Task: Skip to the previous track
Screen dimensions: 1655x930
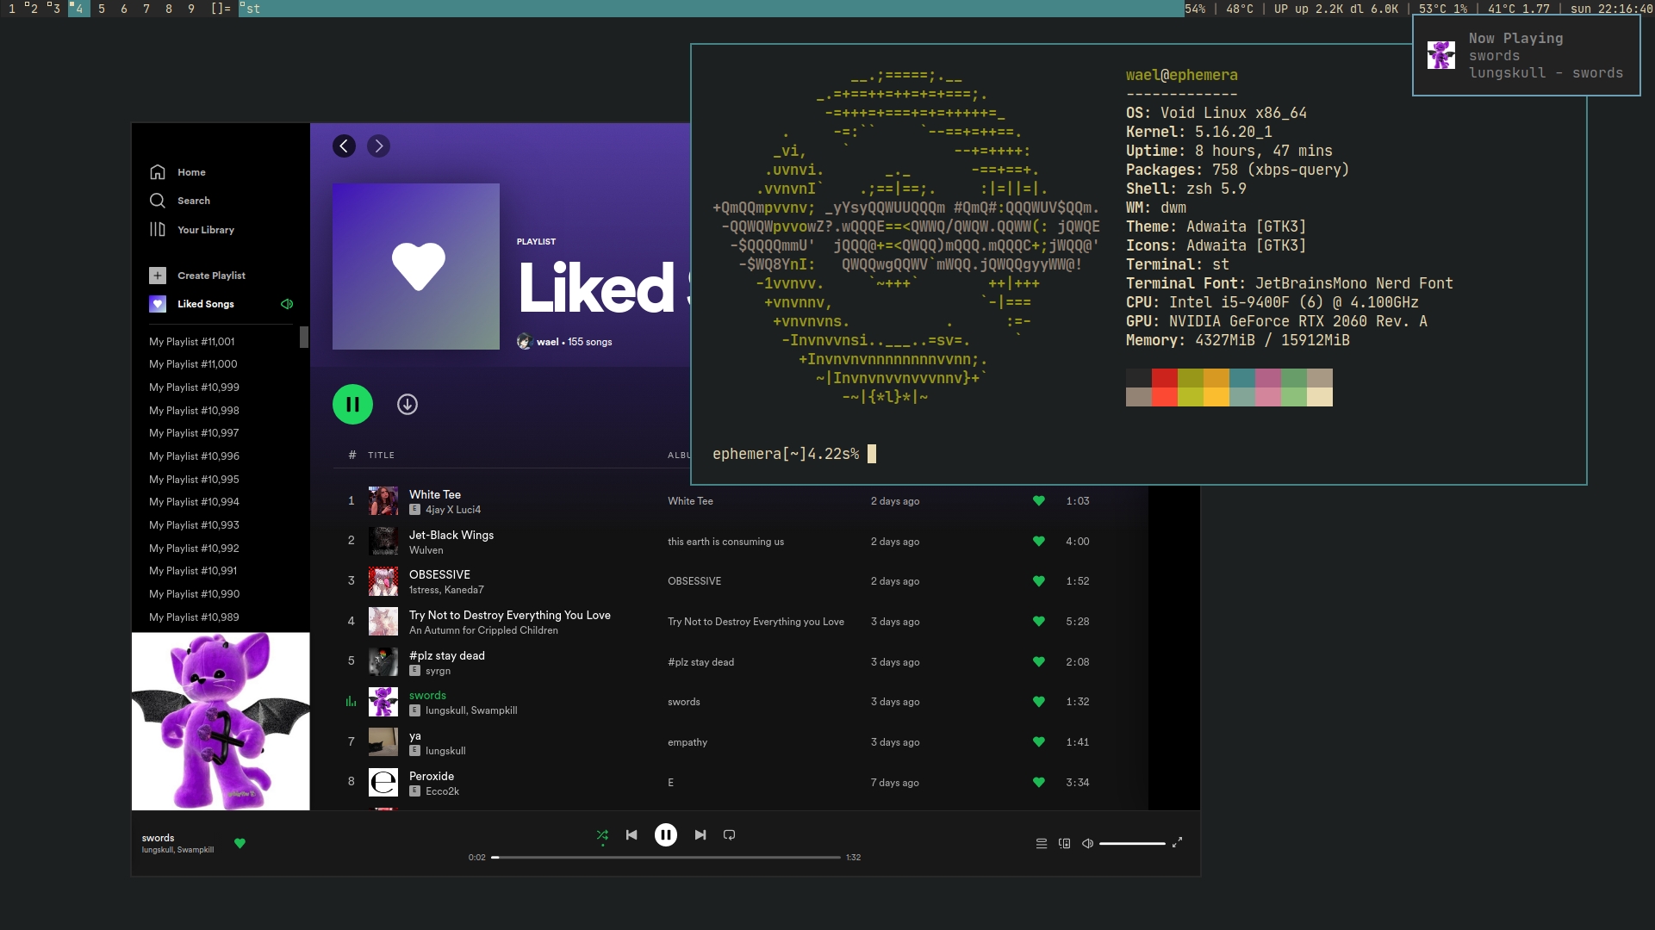Action: click(632, 835)
